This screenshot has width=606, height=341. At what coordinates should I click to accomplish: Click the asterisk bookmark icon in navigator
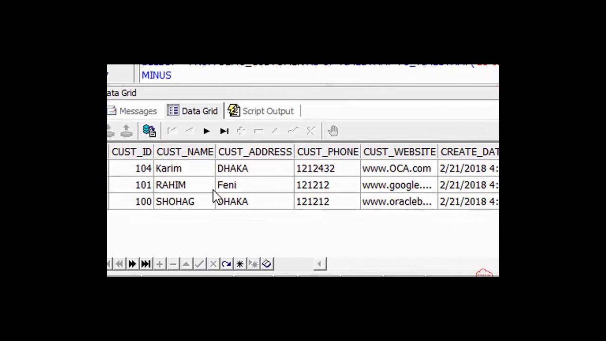pos(240,264)
